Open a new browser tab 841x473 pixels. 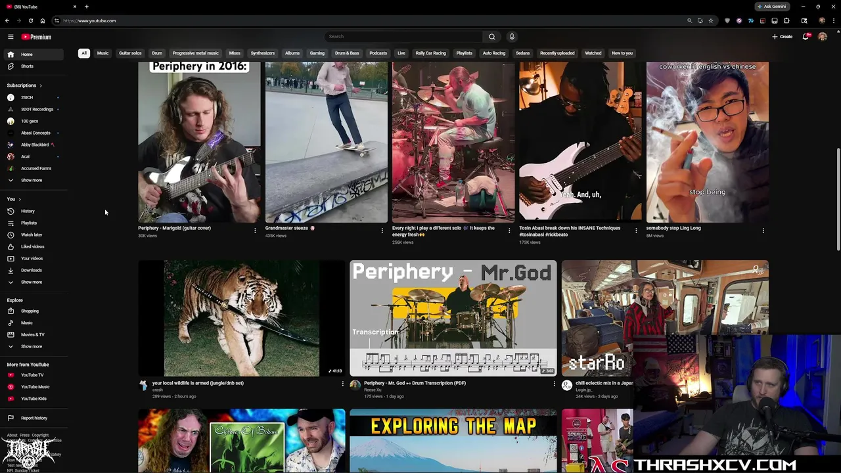point(86,7)
